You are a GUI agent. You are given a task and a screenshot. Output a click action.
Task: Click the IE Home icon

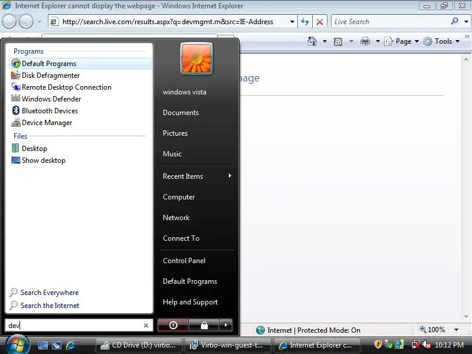[x=312, y=41]
